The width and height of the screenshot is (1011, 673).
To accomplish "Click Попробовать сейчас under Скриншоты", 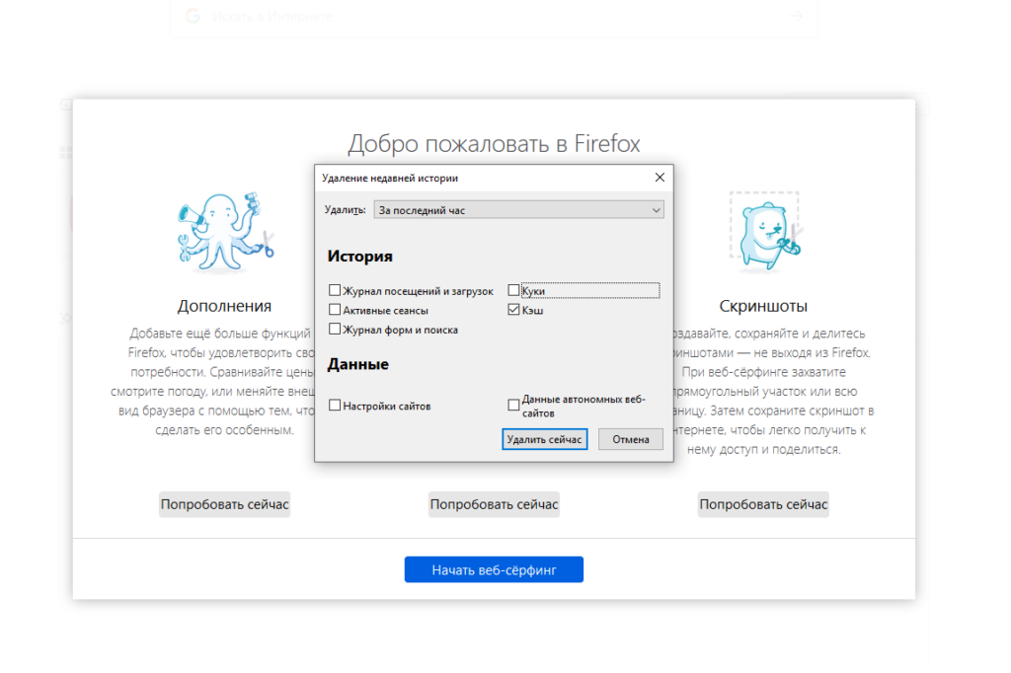I will click(763, 504).
